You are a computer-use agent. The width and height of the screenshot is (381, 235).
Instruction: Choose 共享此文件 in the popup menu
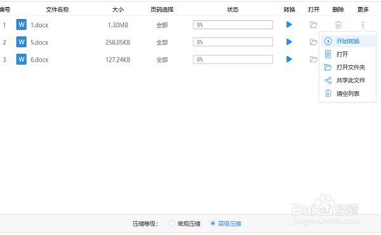pos(348,81)
